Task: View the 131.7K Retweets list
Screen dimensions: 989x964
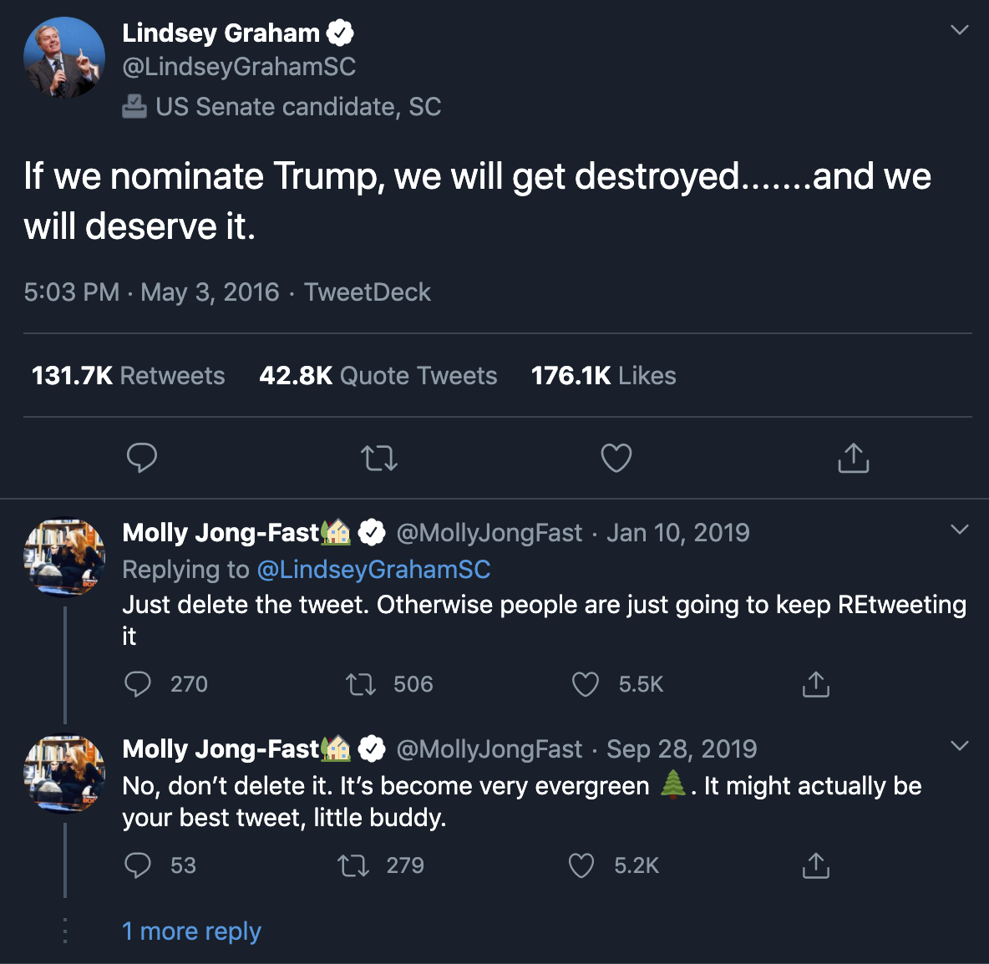Action: (129, 376)
